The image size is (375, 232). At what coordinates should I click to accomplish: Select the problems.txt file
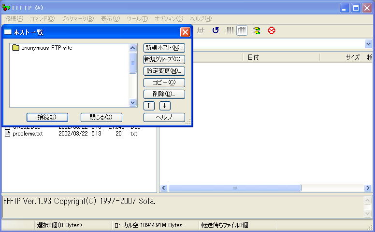[28, 134]
